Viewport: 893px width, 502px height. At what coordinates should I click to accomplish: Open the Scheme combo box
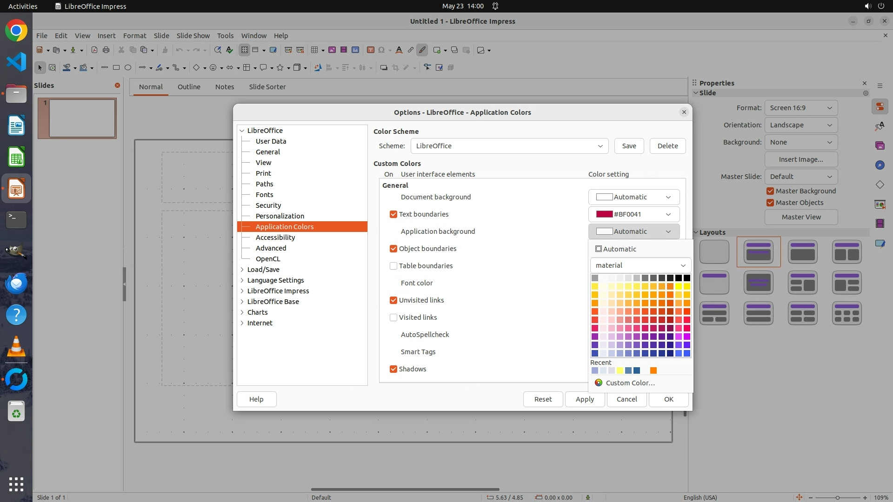pos(509,146)
